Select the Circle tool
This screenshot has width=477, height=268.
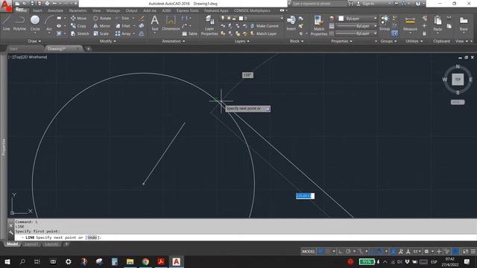coord(35,23)
